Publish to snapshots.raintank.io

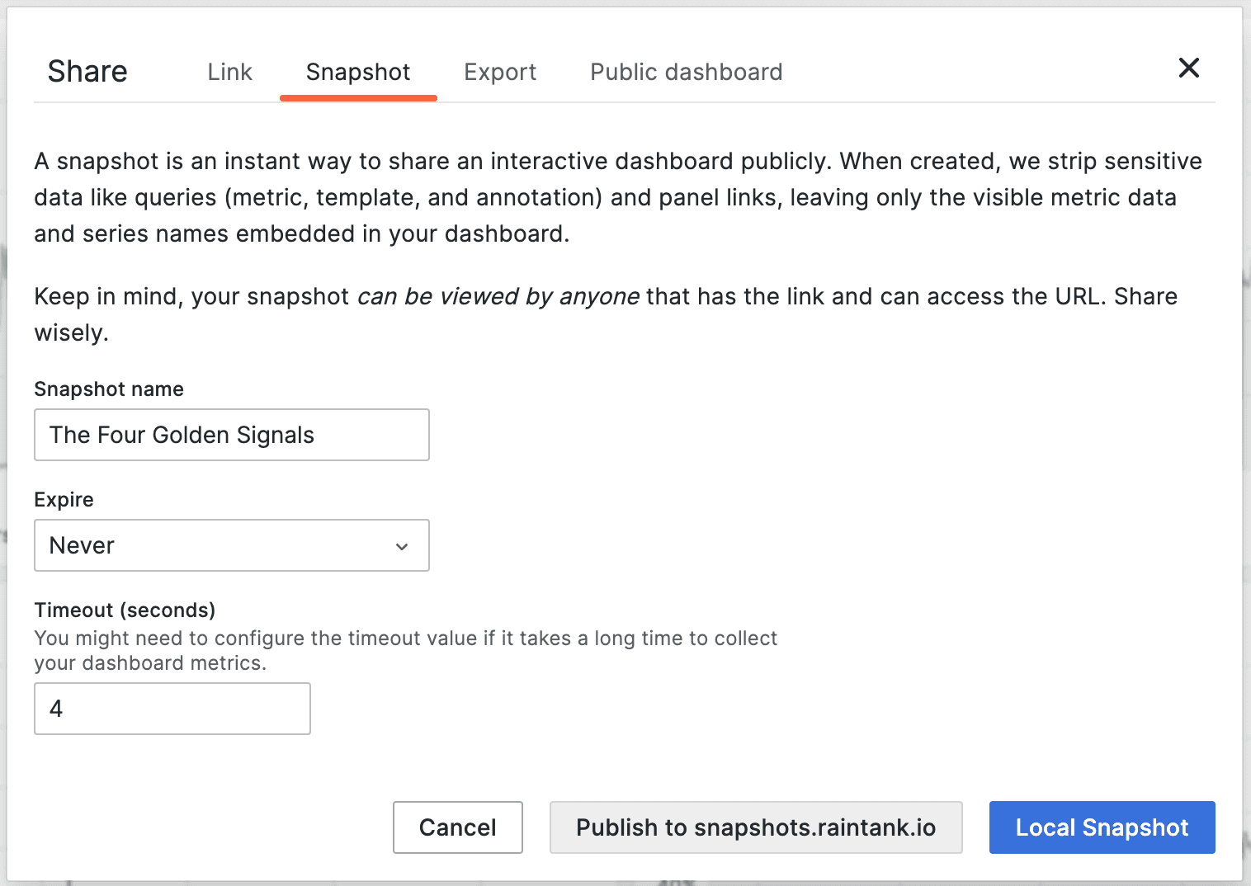point(755,827)
